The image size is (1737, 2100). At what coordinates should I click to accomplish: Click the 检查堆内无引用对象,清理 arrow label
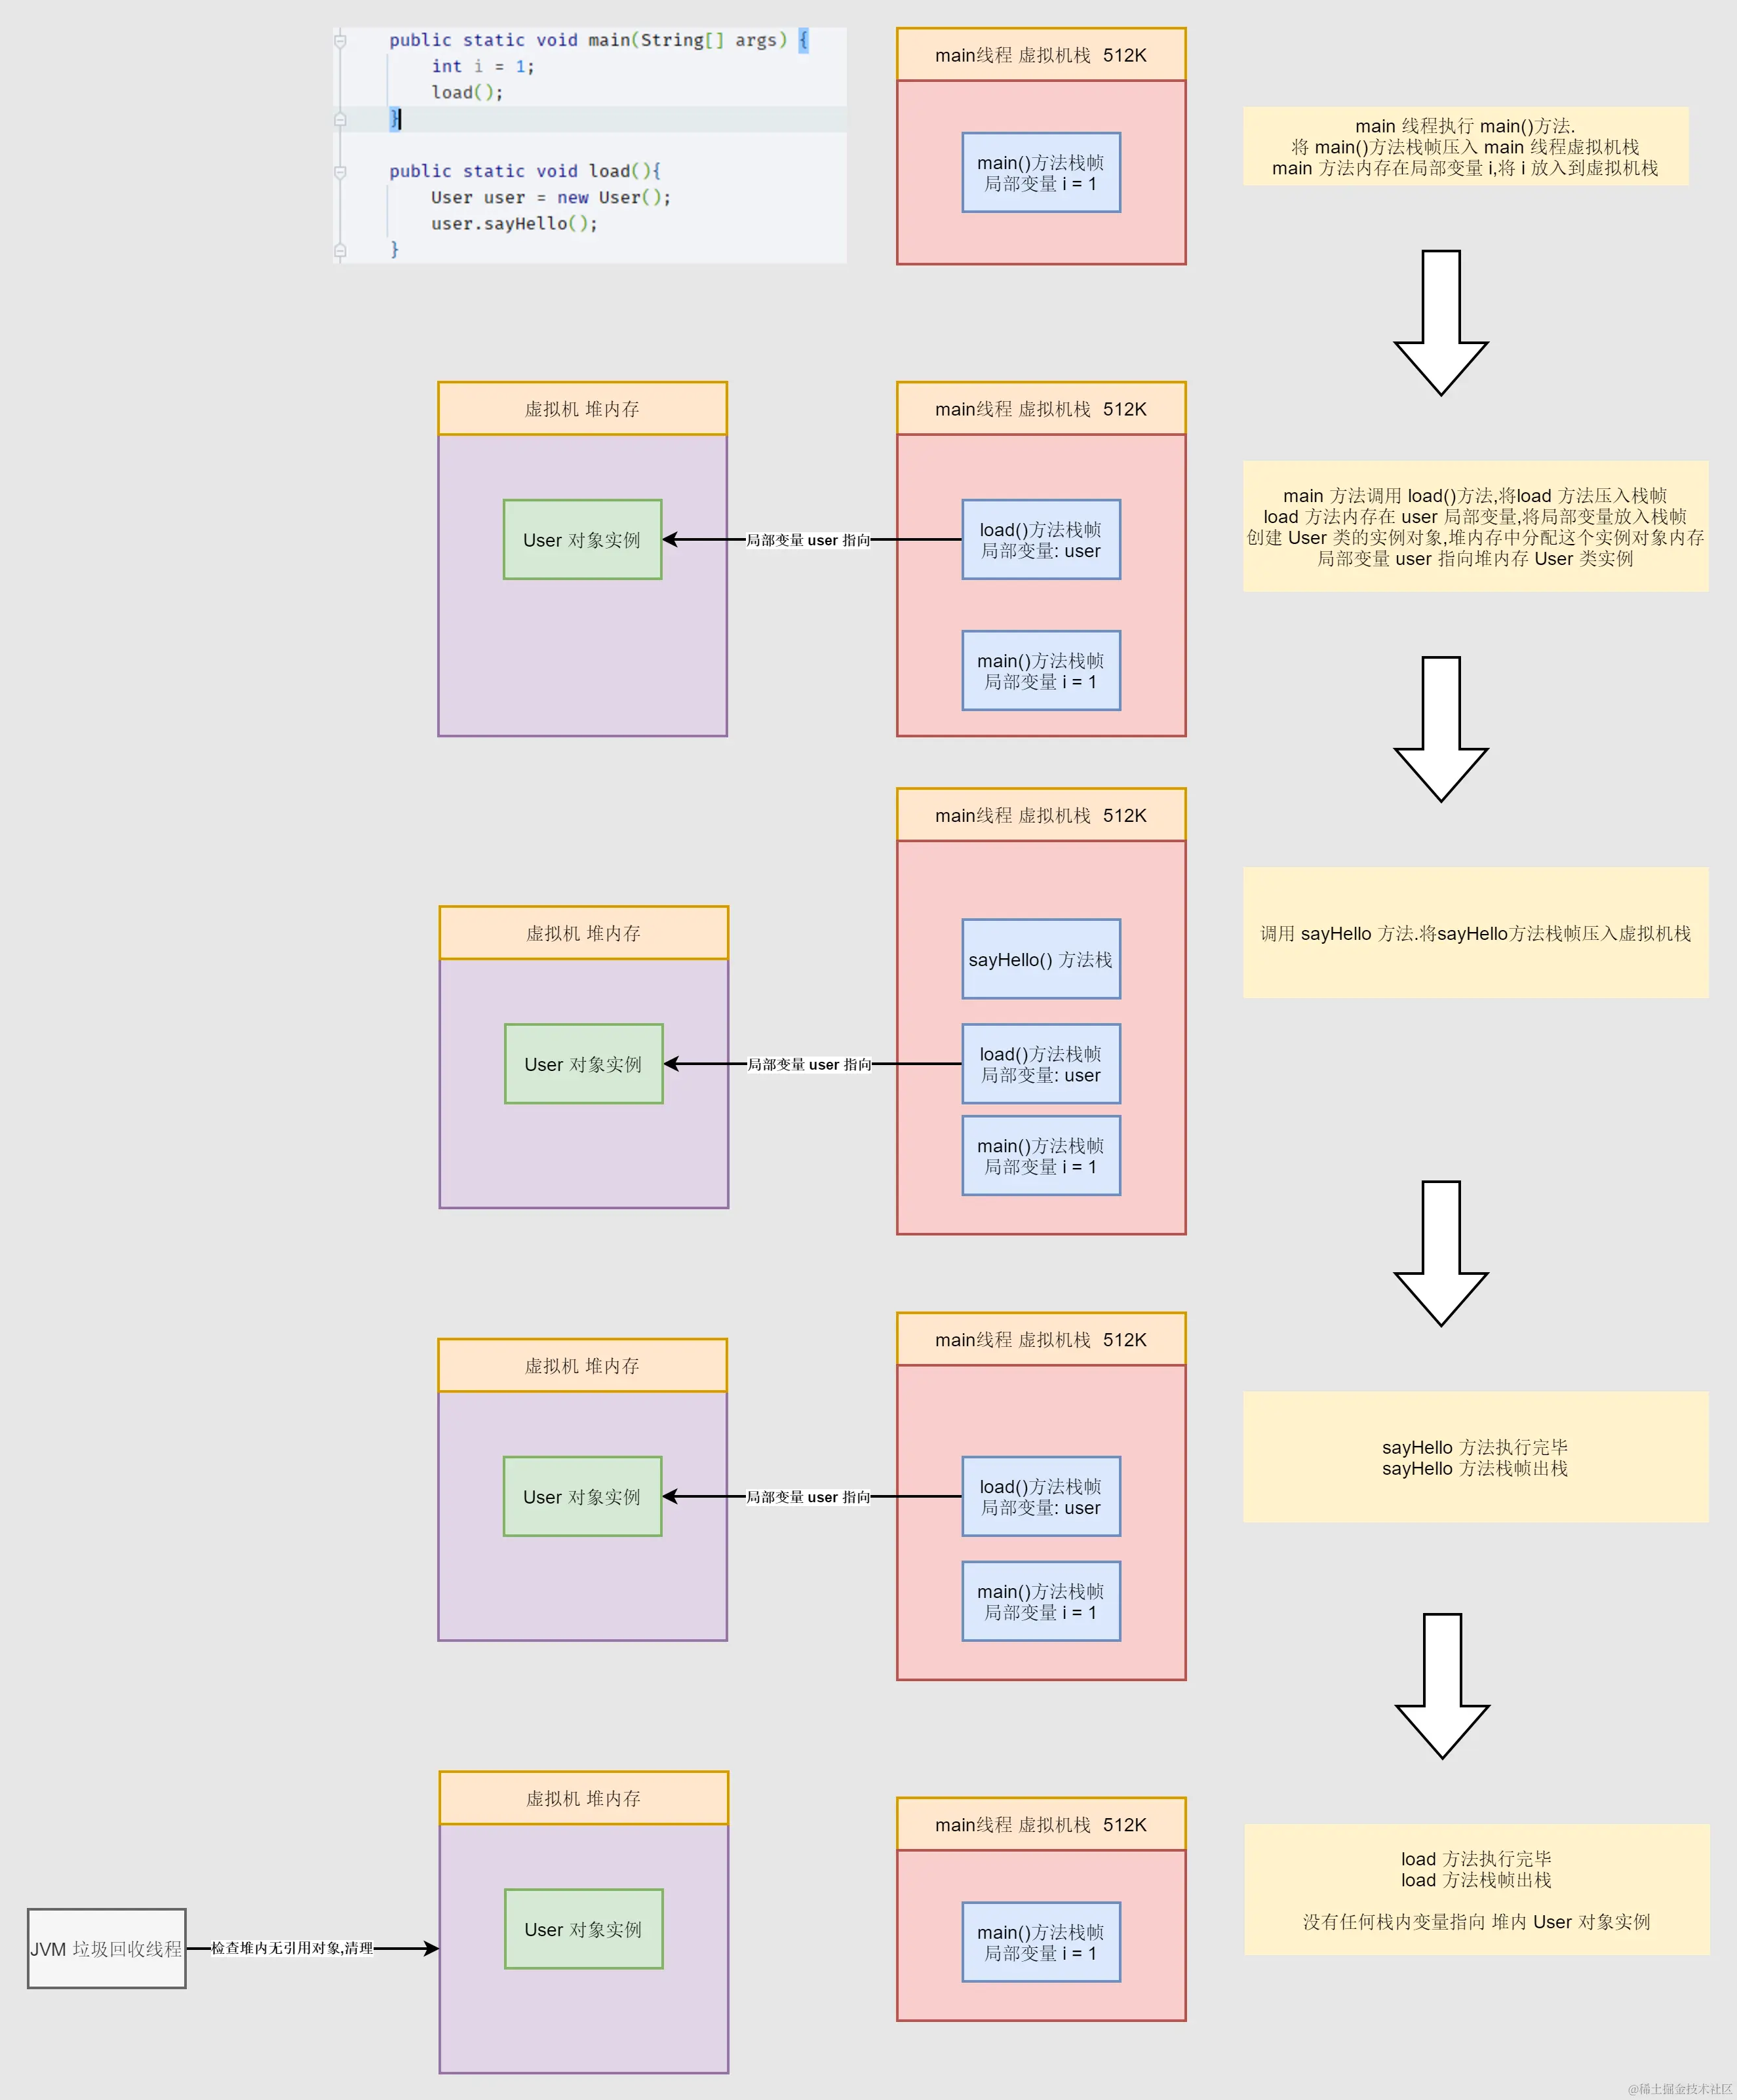[292, 1948]
